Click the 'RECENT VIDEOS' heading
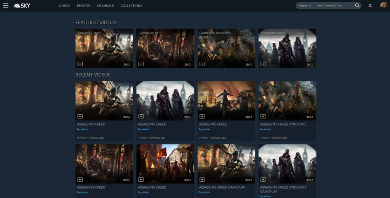 (x=93, y=75)
